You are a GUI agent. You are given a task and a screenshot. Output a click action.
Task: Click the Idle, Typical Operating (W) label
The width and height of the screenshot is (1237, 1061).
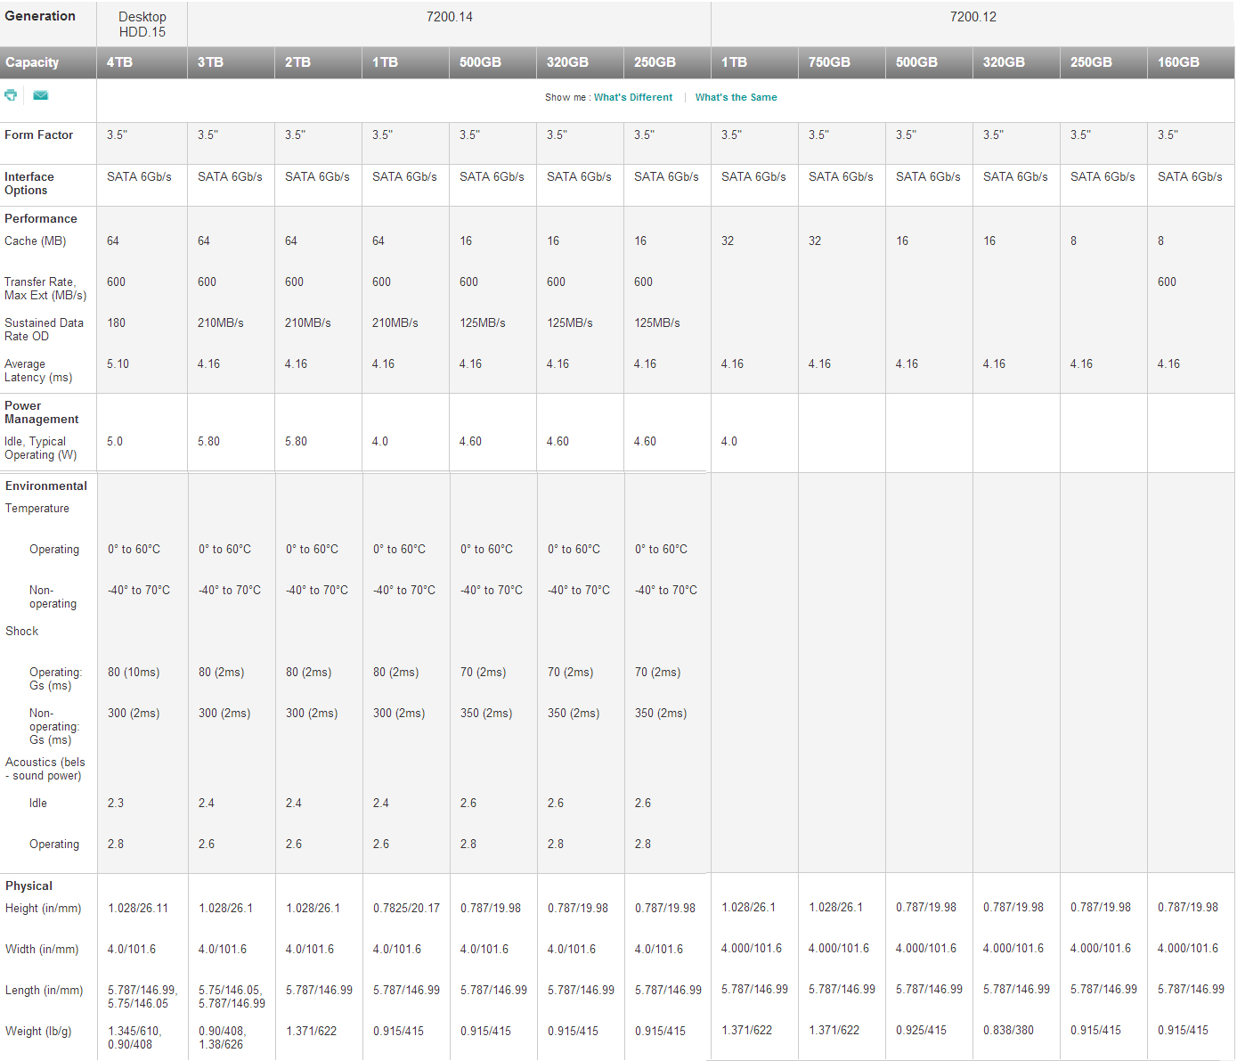41,448
